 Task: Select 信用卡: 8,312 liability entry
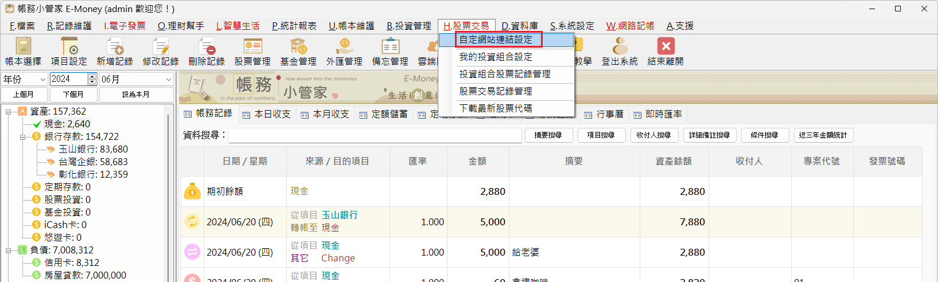click(71, 263)
